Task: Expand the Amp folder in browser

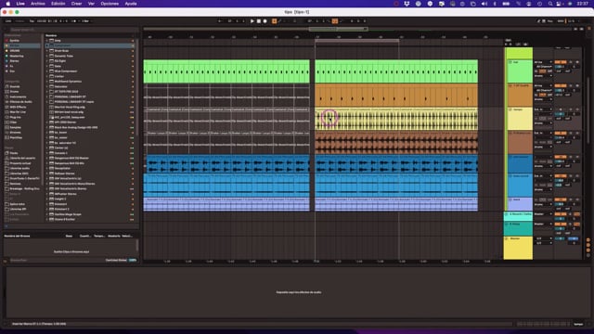Action: [47, 41]
